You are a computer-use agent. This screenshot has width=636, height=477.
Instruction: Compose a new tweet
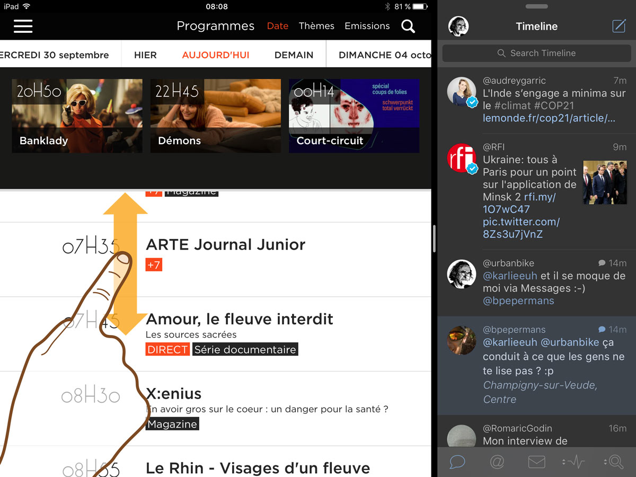[619, 25]
